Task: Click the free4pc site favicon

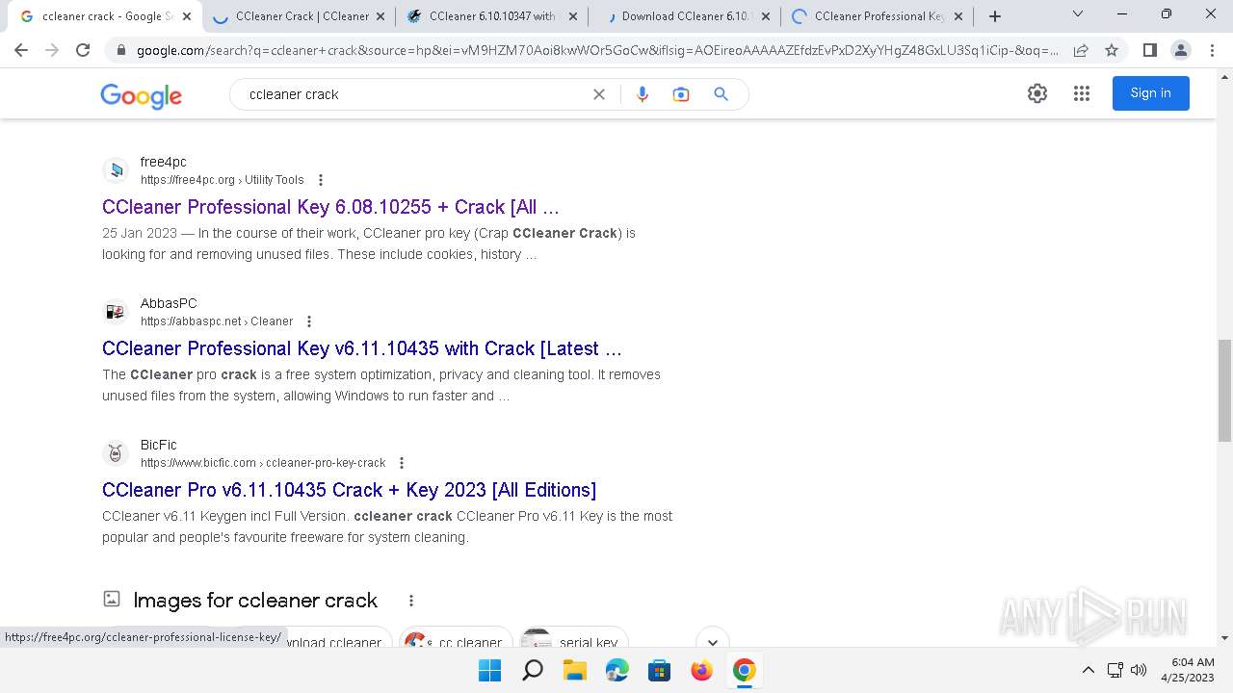Action: click(x=116, y=170)
